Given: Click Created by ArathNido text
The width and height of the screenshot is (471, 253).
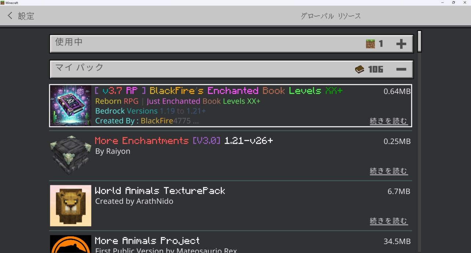Looking at the screenshot, I should (x=134, y=201).
